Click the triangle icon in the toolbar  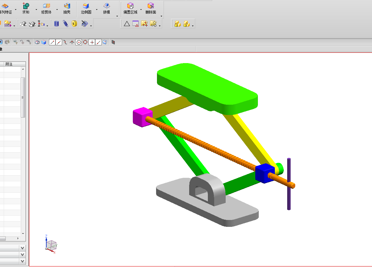(x=127, y=24)
